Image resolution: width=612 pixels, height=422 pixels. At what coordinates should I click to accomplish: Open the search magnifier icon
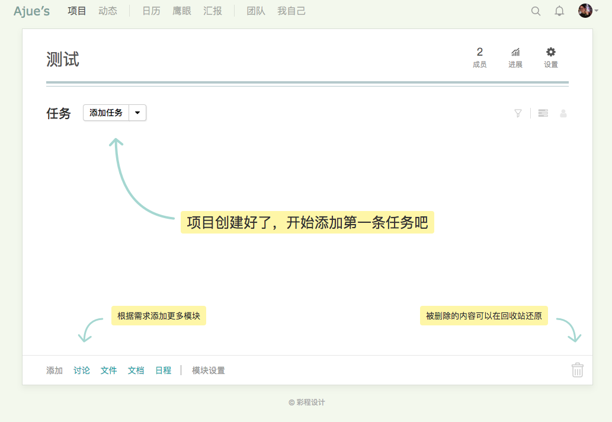coord(536,11)
